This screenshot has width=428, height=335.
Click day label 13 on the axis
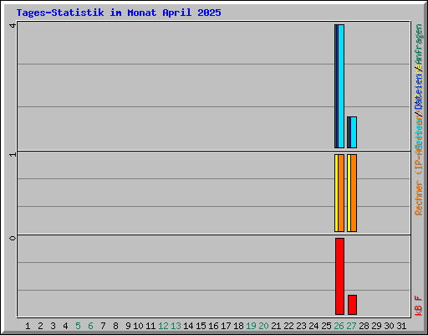tap(176, 326)
